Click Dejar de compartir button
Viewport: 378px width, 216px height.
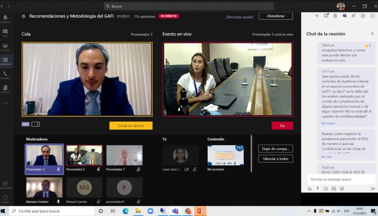coord(275,149)
